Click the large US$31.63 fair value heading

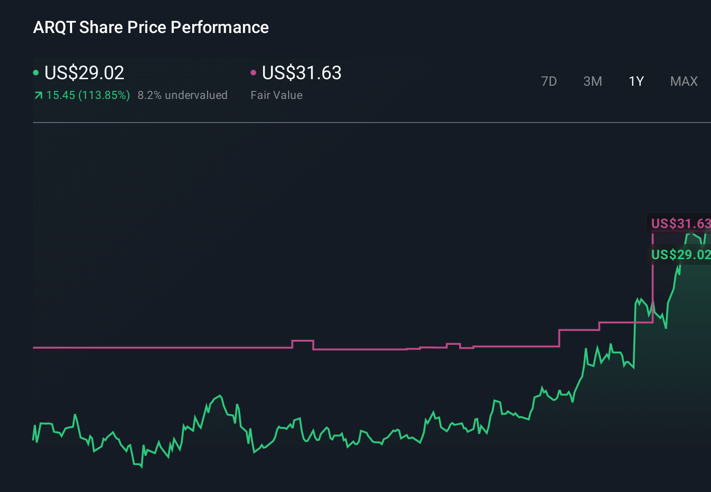[x=301, y=73]
